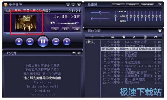Open the playlist sort icon
This screenshot has height=100, width=167.
pyautogui.click(x=124, y=37)
